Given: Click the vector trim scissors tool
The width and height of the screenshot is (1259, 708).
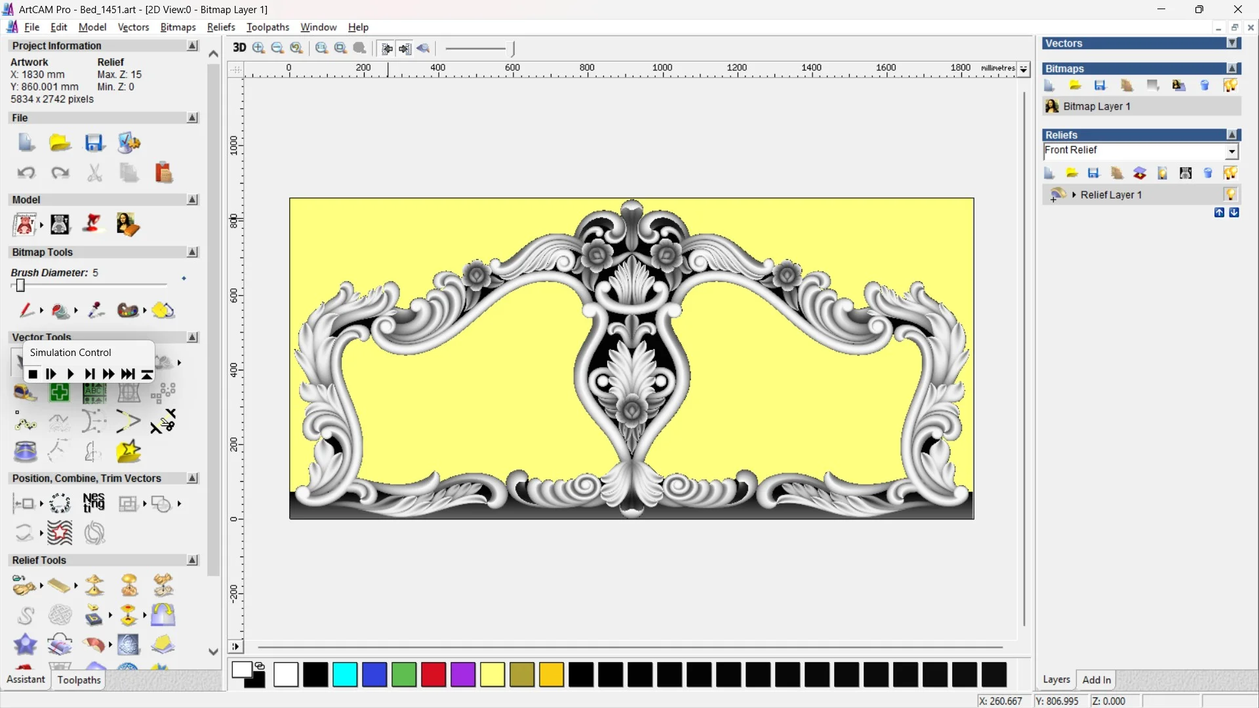Looking at the screenshot, I should click(x=163, y=422).
